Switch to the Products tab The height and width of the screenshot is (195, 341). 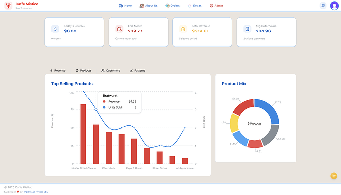(x=84, y=70)
